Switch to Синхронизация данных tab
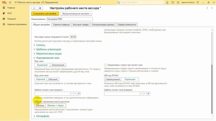This screenshot has width=216, height=121. [103, 25]
